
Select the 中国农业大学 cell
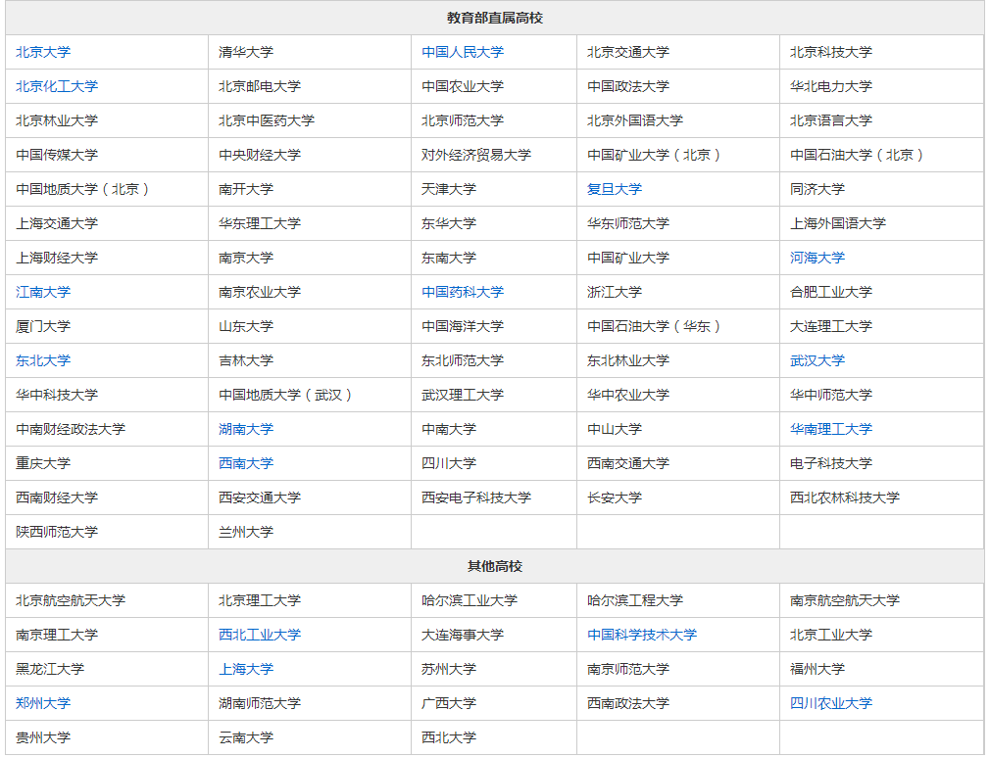tap(494, 86)
